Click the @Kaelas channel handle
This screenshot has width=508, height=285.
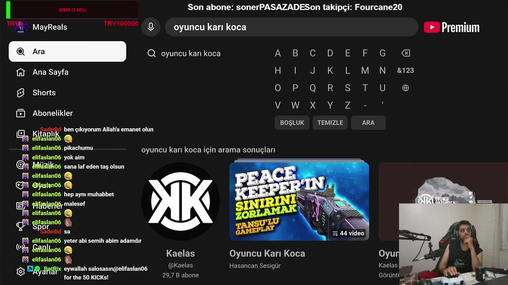[x=181, y=265]
